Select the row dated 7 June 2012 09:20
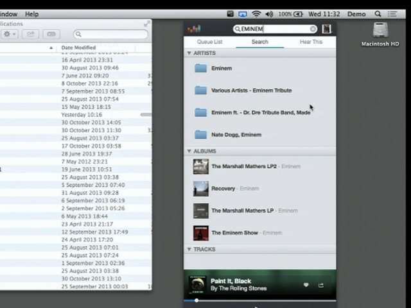 [x=76, y=76]
